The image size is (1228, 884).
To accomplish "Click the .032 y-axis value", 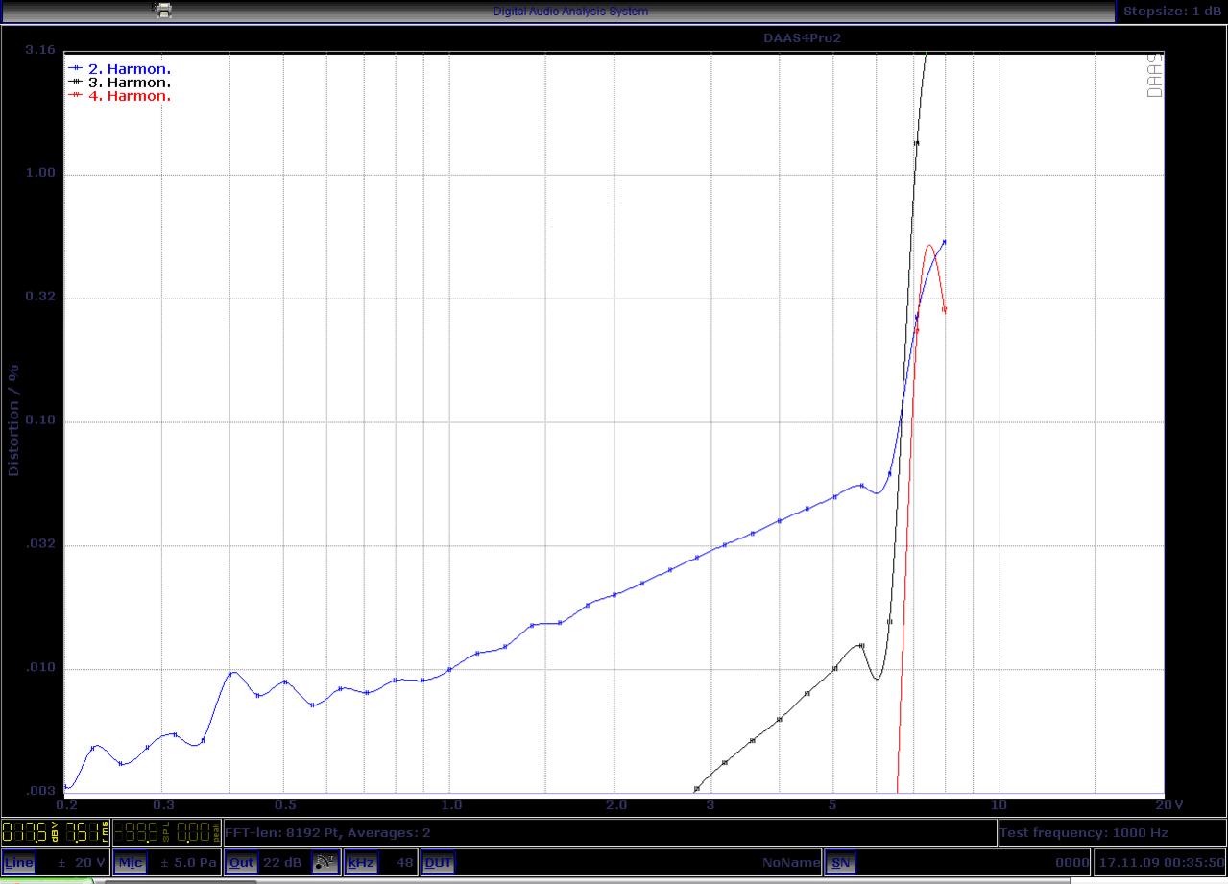I will coord(40,544).
